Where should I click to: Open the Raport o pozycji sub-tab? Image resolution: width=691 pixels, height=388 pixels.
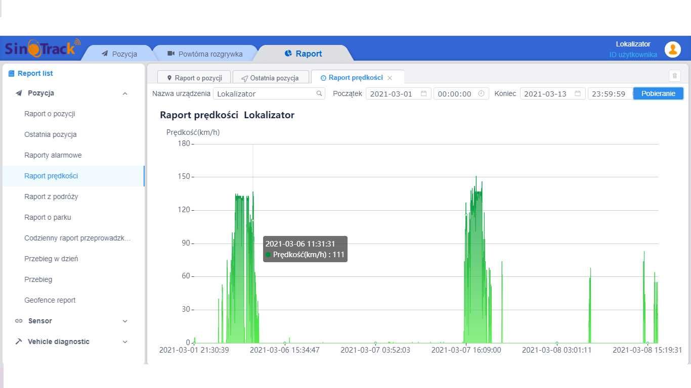[194, 78]
